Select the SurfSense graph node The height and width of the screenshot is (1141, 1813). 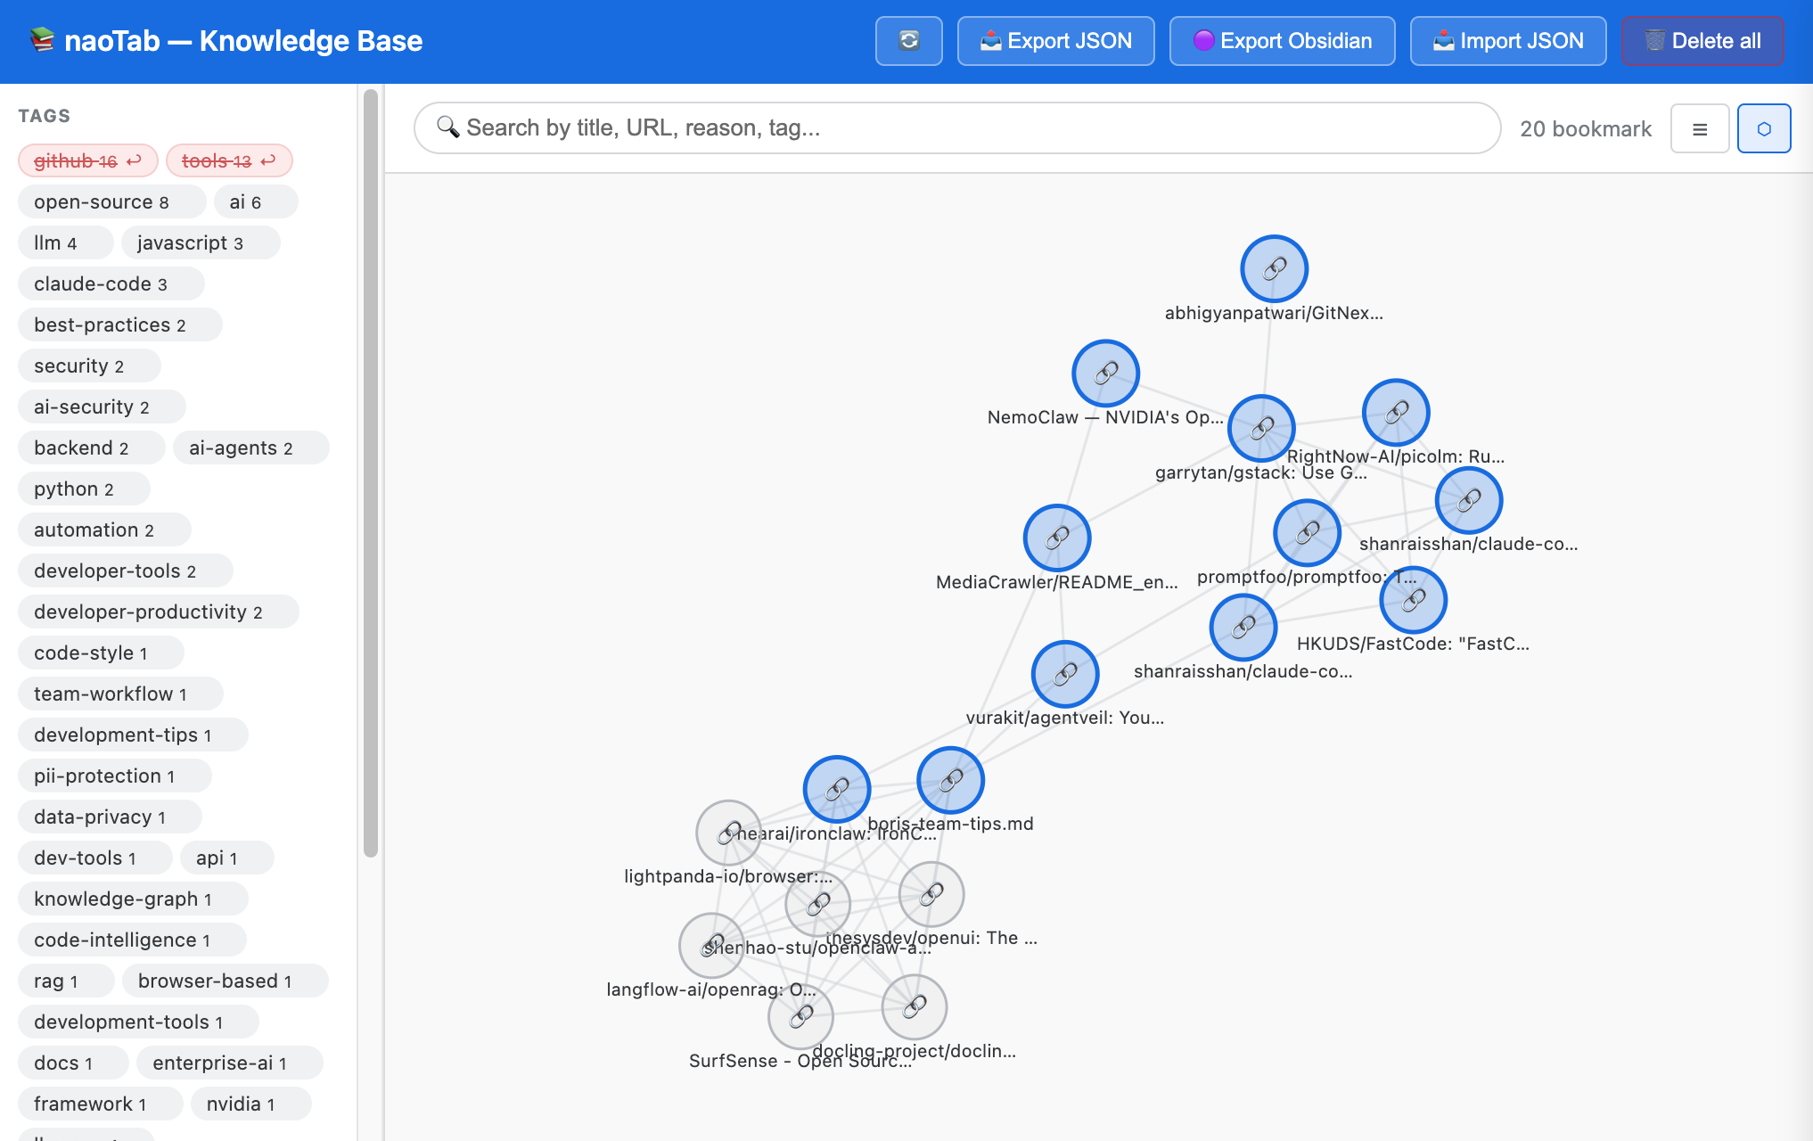point(800,1016)
